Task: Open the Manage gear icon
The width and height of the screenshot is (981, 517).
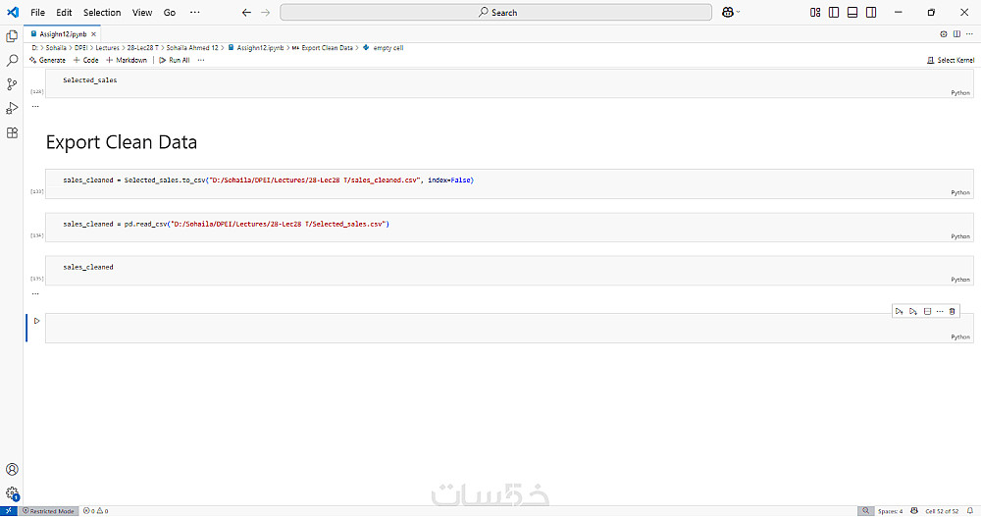Action: pos(12,493)
